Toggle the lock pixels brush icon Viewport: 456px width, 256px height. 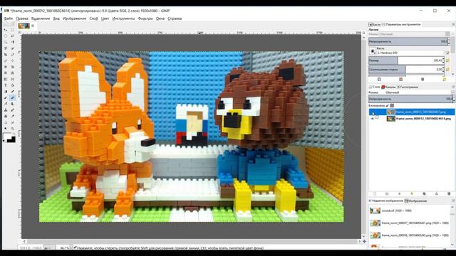[387, 106]
